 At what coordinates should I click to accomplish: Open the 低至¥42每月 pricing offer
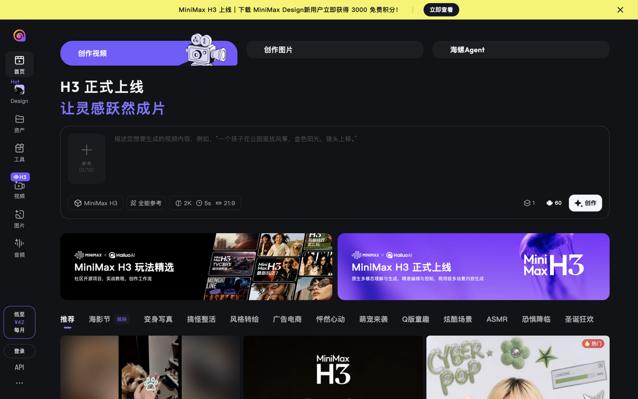(19, 322)
